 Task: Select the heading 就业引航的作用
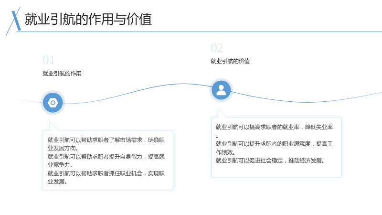(62, 74)
